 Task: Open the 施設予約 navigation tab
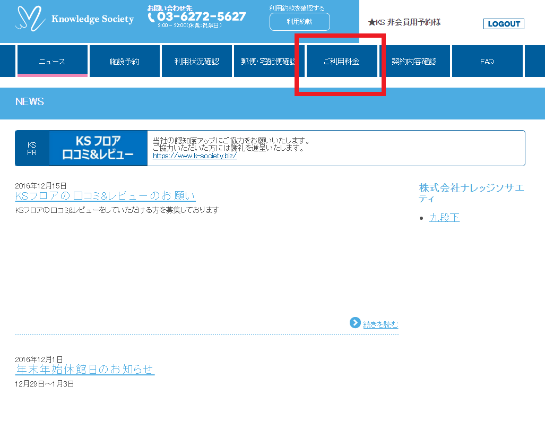pyautogui.click(x=124, y=62)
